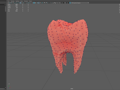Click the Motion Blur icon
The image size is (120, 90).
click(46, 3)
